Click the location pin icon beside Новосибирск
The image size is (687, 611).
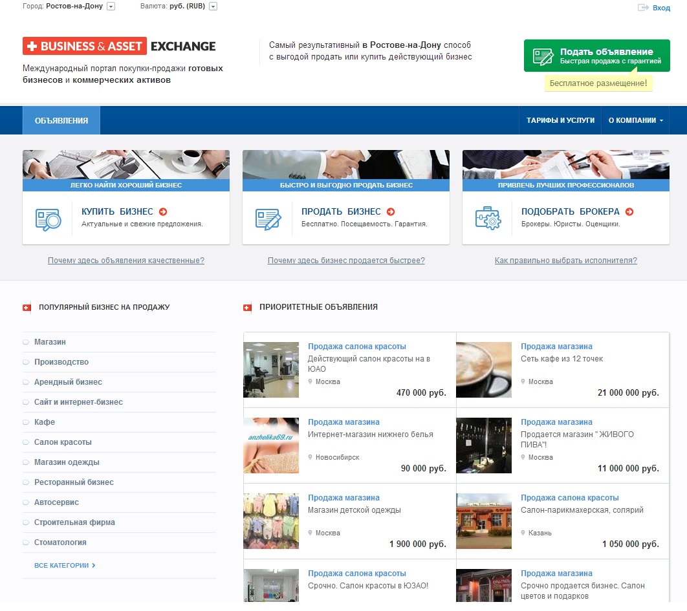coord(311,457)
